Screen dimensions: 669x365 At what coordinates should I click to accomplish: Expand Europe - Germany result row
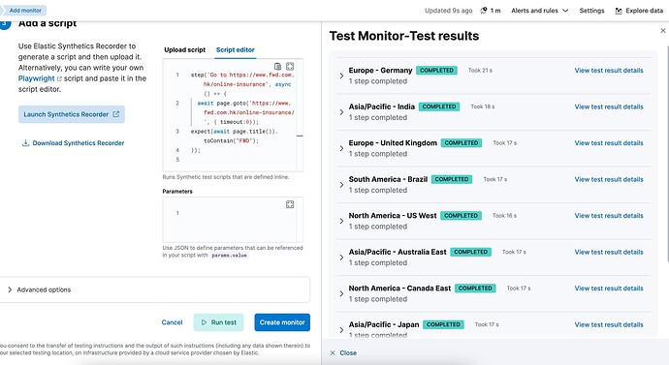(x=341, y=76)
